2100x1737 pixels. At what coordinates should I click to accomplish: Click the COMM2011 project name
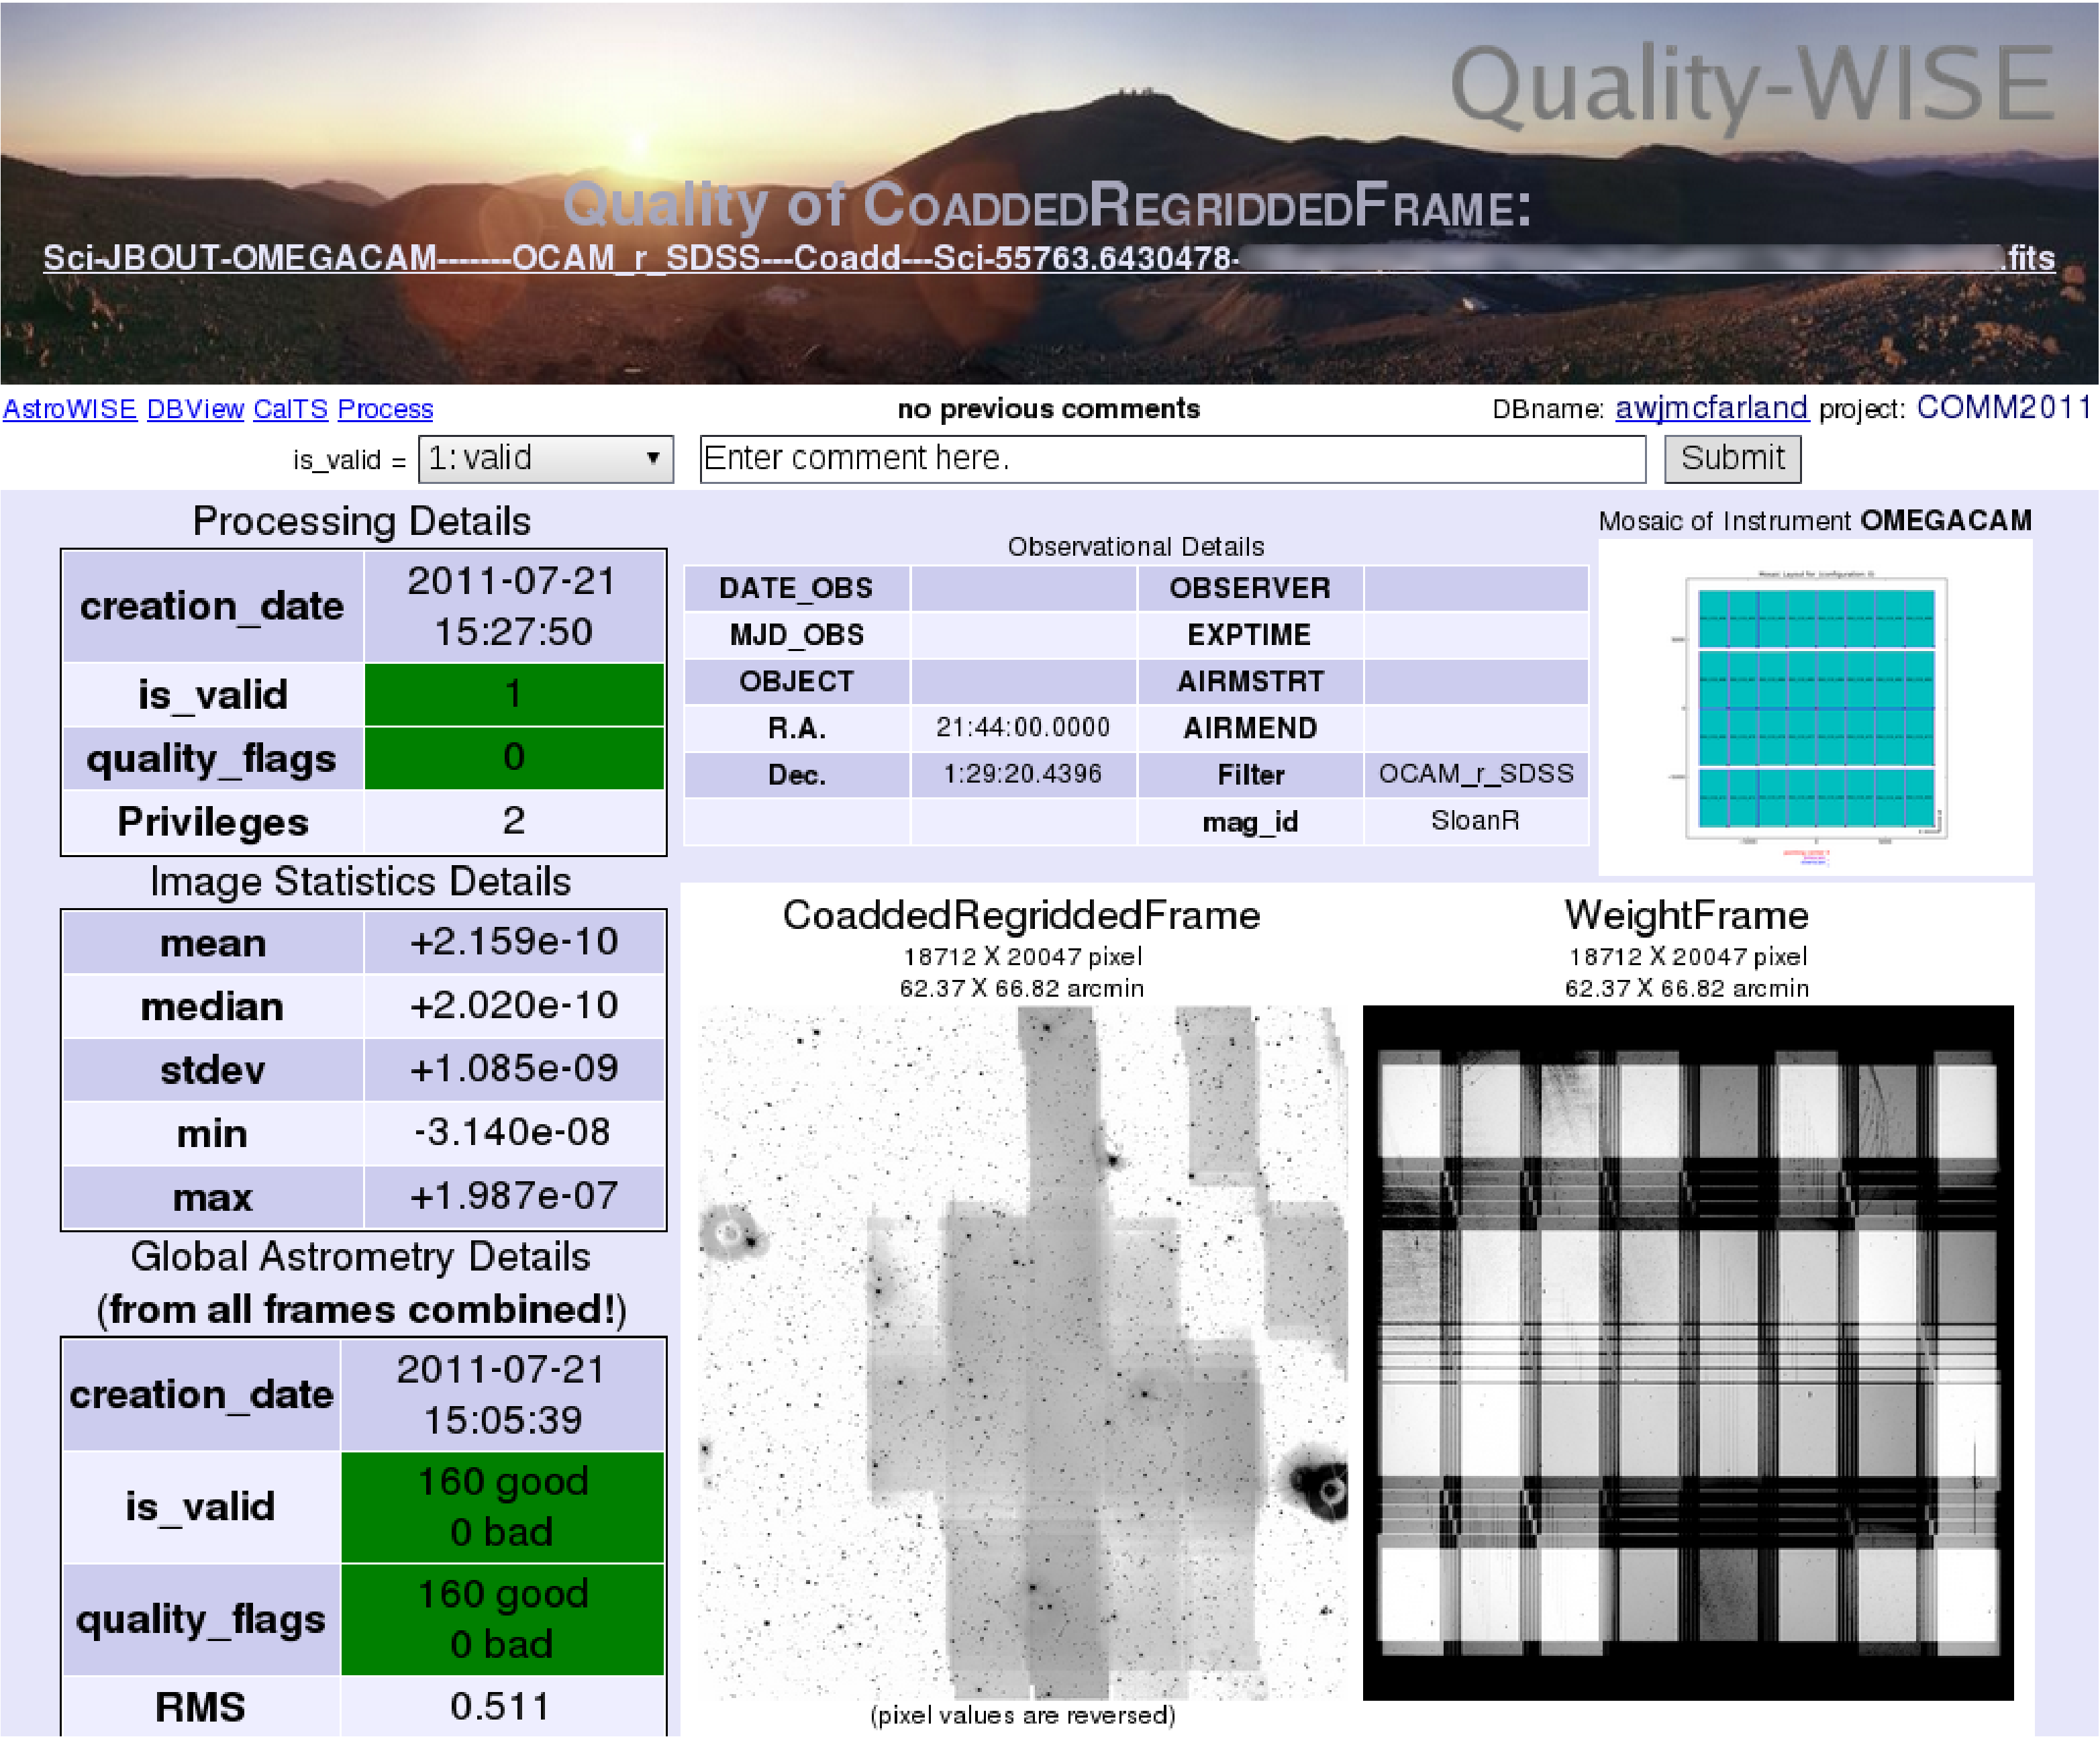click(2003, 408)
